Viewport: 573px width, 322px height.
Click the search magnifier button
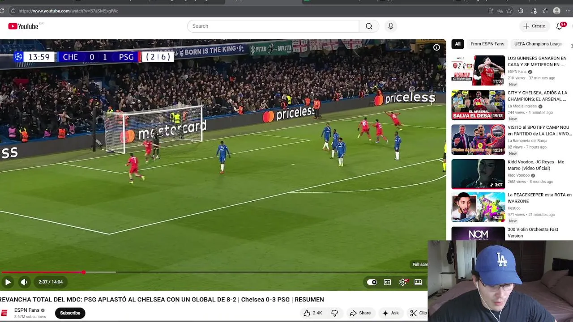click(x=369, y=26)
